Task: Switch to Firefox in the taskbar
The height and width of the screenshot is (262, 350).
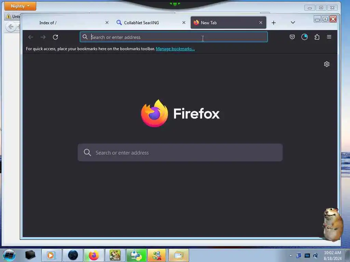Action: 94,255
